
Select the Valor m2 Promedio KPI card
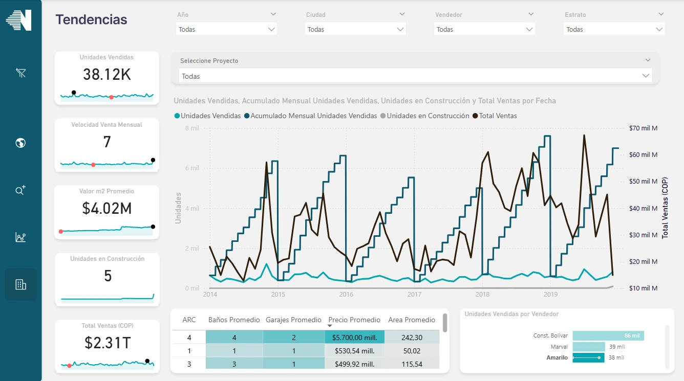pos(106,212)
